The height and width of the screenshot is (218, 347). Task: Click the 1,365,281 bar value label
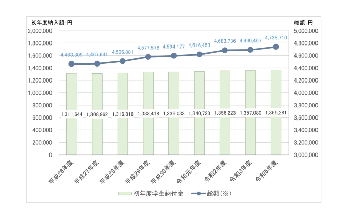tap(276, 113)
